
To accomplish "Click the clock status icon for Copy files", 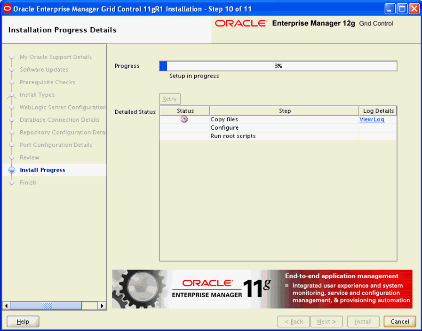I will (184, 119).
